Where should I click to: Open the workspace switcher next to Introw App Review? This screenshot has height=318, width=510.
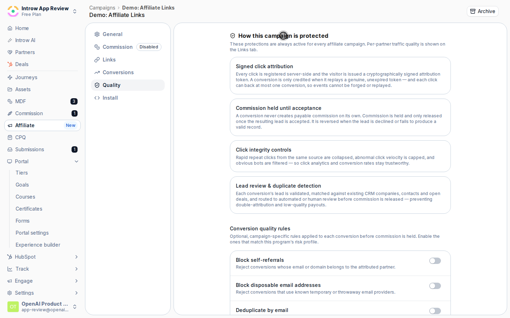point(75,11)
